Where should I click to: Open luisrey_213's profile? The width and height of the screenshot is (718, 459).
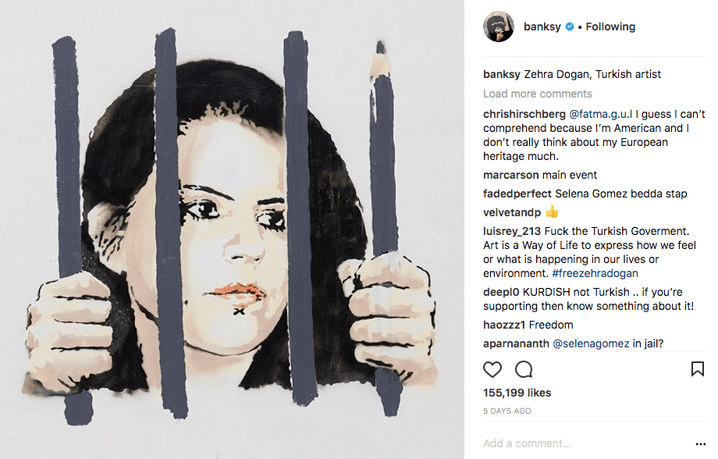[512, 231]
